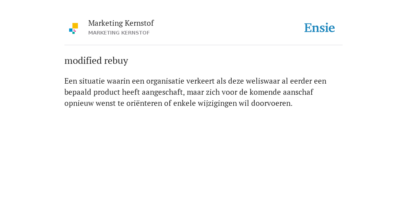Select the yellow square in the logo
This screenshot has width=407, height=203.
tap(75, 26)
